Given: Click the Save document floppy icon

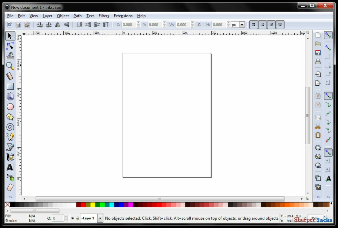Looking at the screenshot, I should pyautogui.click(x=318, y=53).
